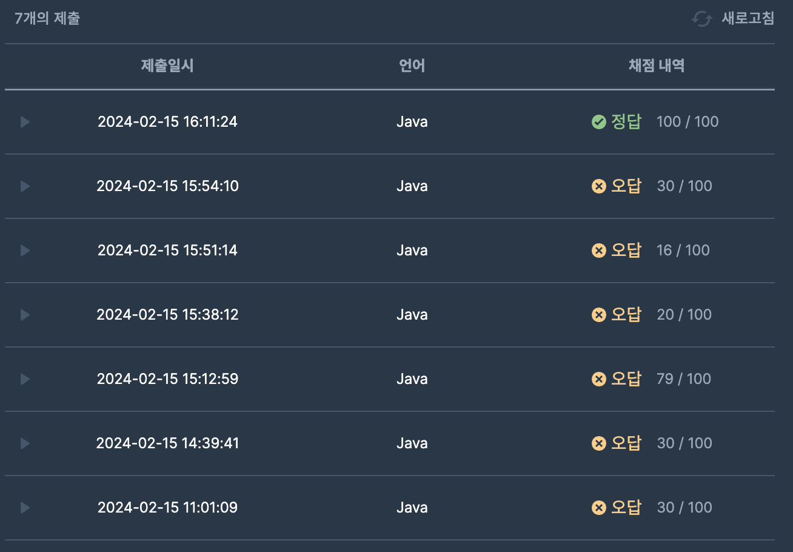Click the 오답 X icon for score 16/100
This screenshot has height=552, width=793.
(x=598, y=251)
